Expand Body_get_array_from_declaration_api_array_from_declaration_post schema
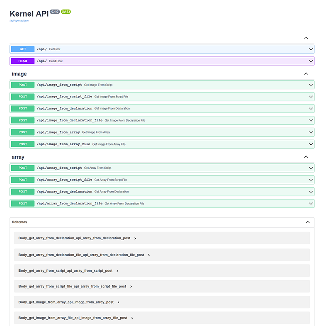The image size is (326, 326). coord(75,238)
